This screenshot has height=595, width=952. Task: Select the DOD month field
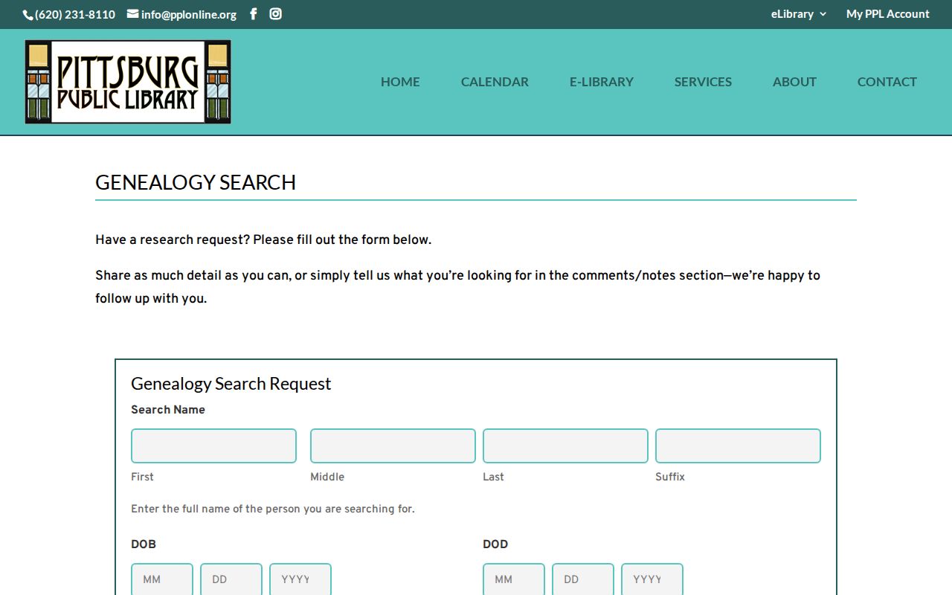514,579
